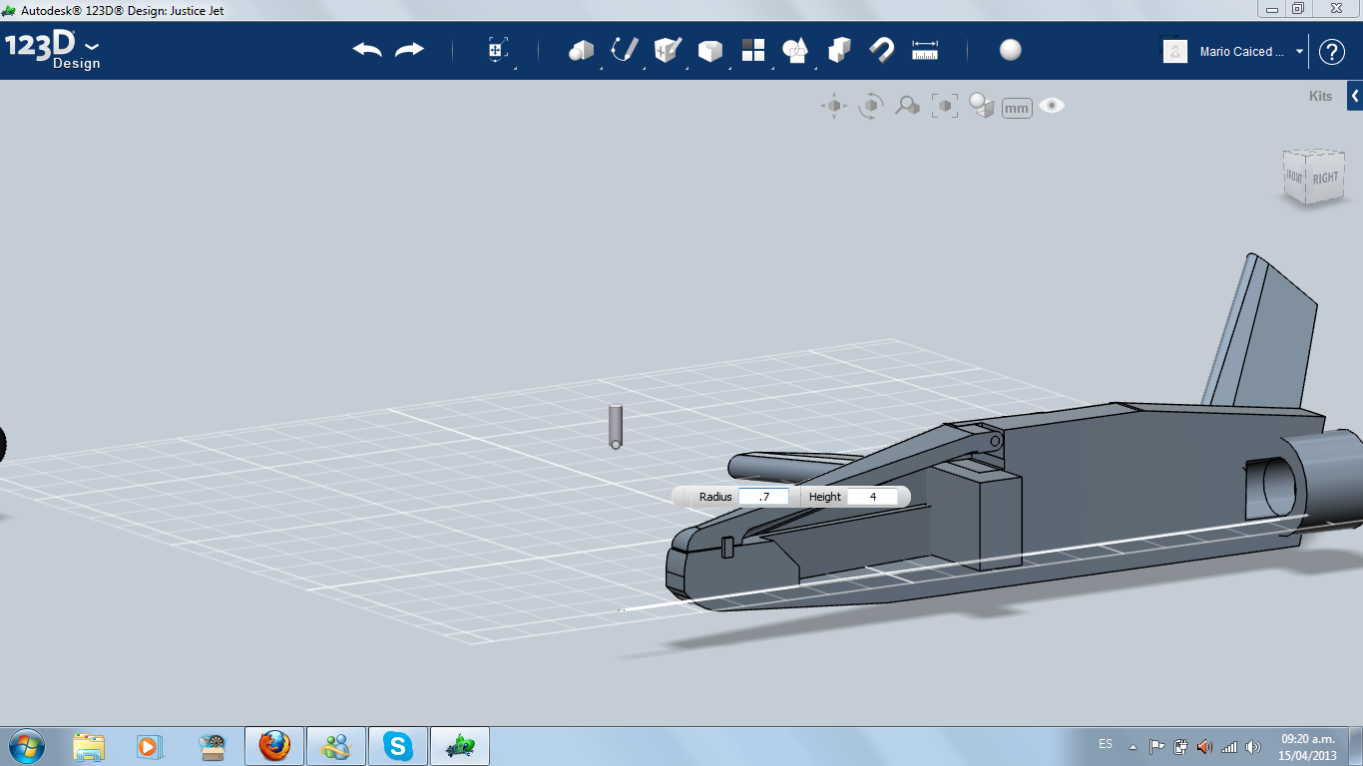
Task: Open the 123D Design application menu
Action: pyautogui.click(x=53, y=51)
